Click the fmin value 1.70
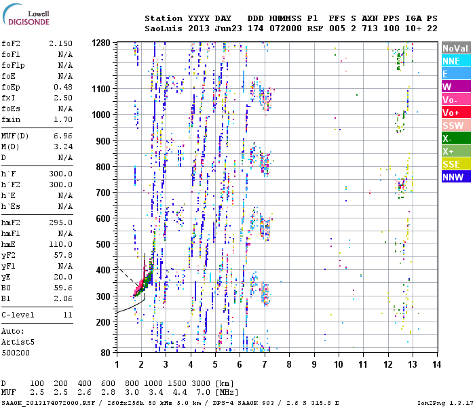This screenshot has height=407, width=475. pyautogui.click(x=63, y=119)
